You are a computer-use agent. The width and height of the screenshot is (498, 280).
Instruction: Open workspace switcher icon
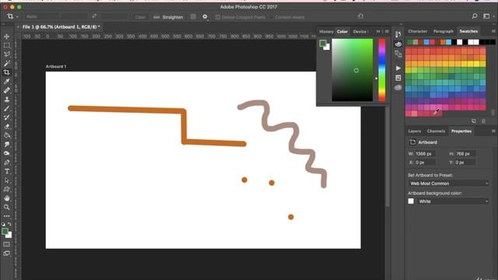click(x=486, y=16)
